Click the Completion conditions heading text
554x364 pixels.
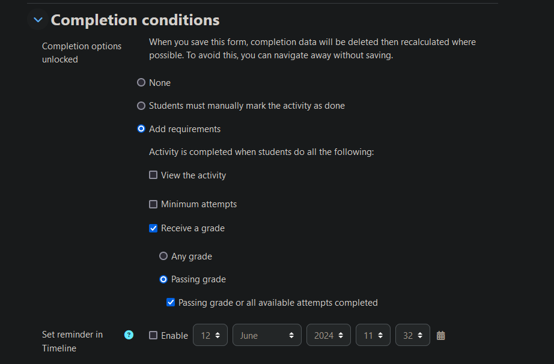135,20
